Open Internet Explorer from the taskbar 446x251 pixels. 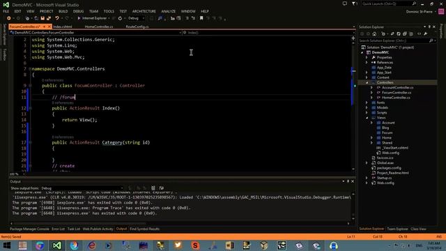pos(91,245)
